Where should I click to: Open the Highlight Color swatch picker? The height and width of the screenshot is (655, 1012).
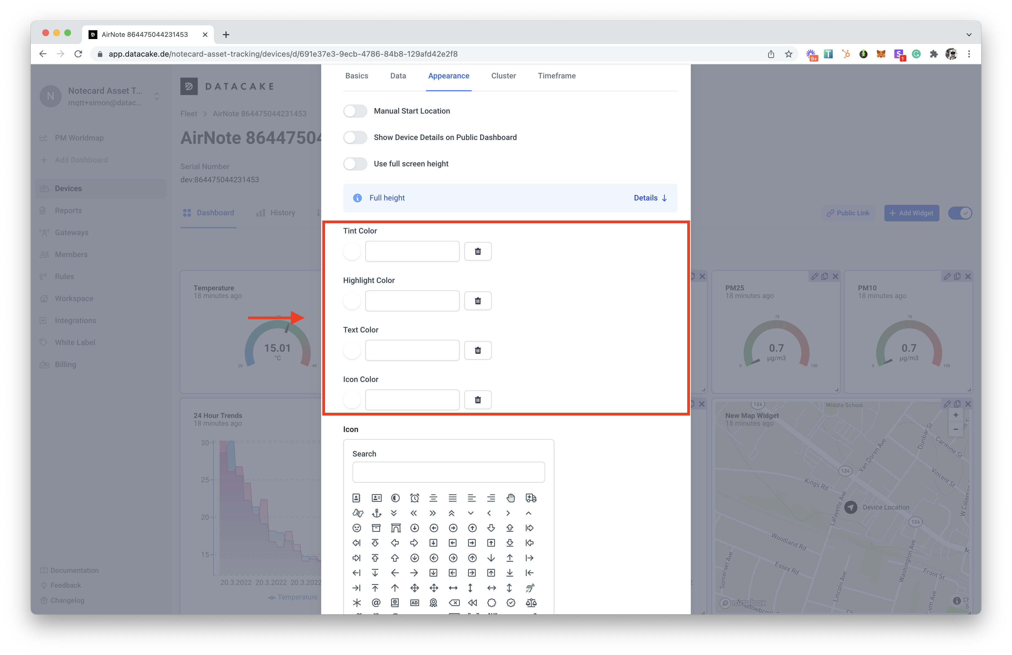click(352, 301)
